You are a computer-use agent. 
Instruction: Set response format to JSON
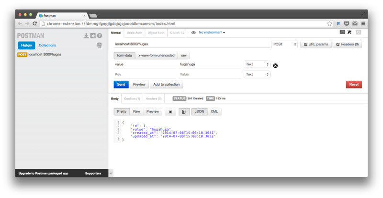(199, 111)
